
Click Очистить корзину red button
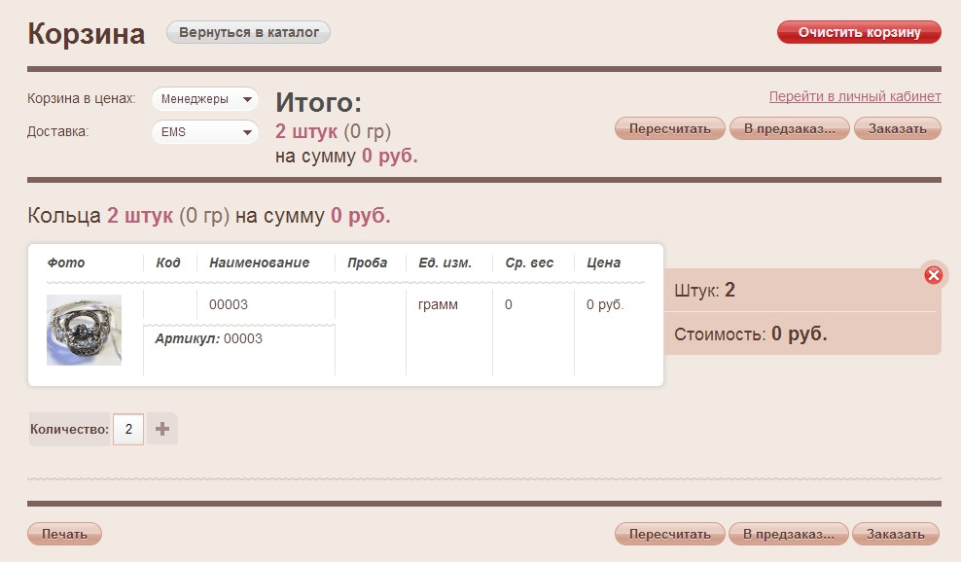pos(859,32)
